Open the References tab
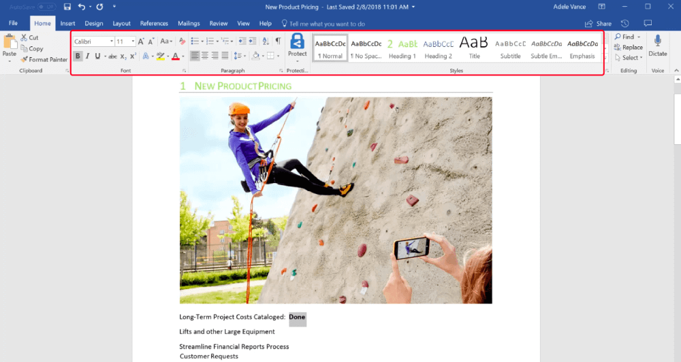 (x=154, y=24)
